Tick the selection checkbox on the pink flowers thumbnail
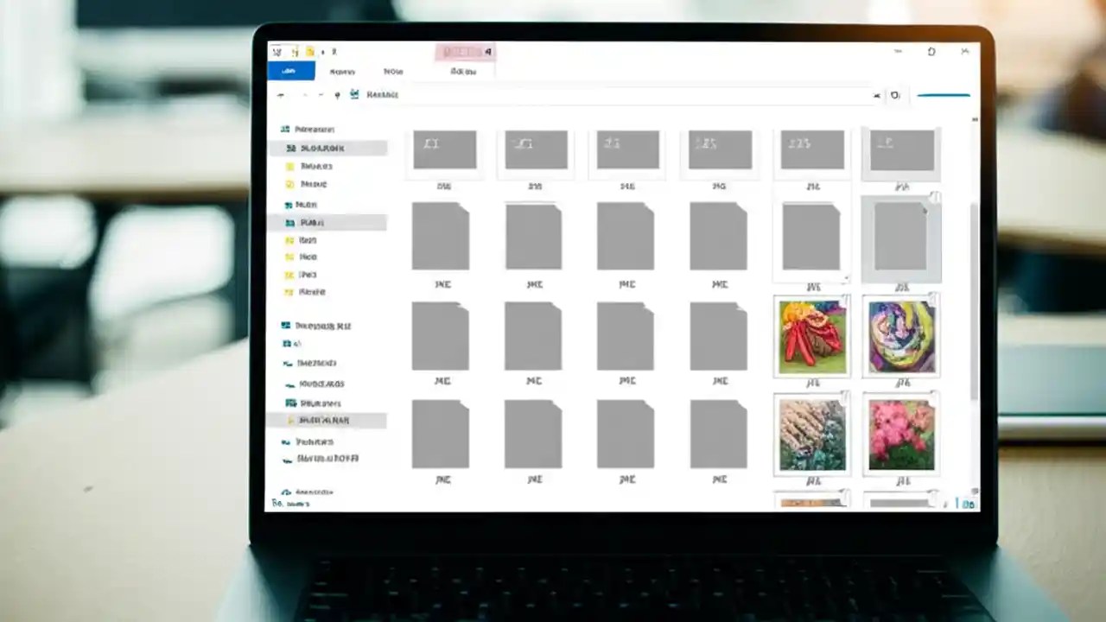 coord(931,396)
